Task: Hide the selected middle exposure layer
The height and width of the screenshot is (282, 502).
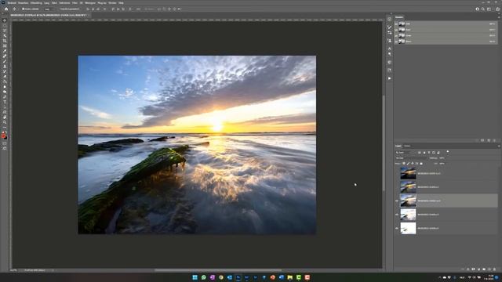Action: [397, 201]
